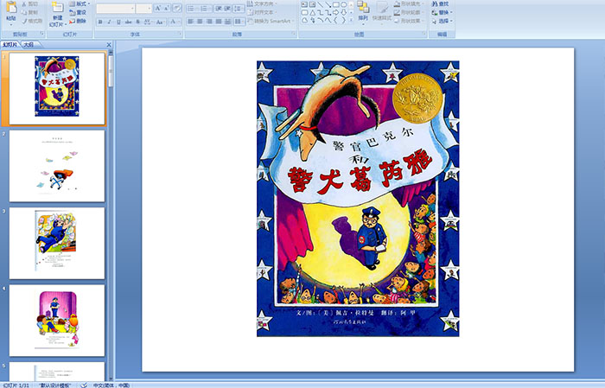605x388 pixels.
Task: Click the Shape Fill (形状填充) button
Action: click(x=410, y=3)
